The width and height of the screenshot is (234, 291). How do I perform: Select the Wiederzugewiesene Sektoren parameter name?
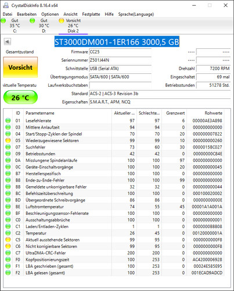(x=52, y=140)
